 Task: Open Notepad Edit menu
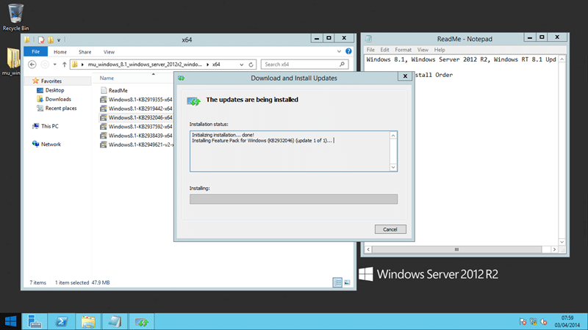click(384, 50)
